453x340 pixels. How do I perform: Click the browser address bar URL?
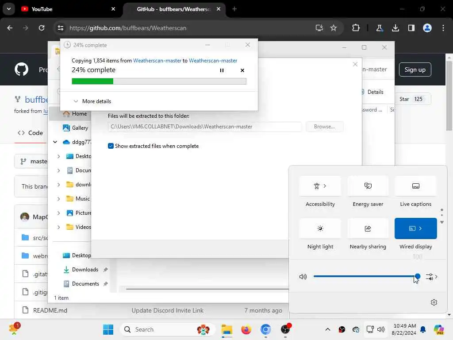pyautogui.click(x=128, y=28)
